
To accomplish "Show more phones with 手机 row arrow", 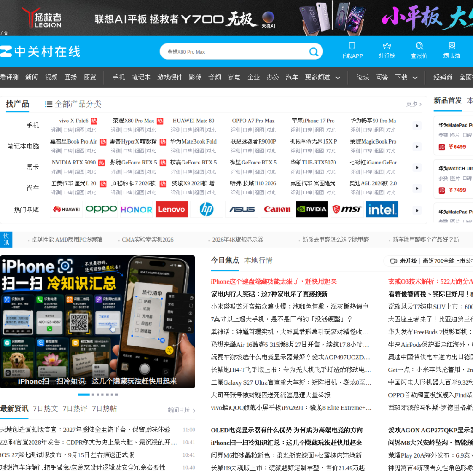I will click(417, 126).
